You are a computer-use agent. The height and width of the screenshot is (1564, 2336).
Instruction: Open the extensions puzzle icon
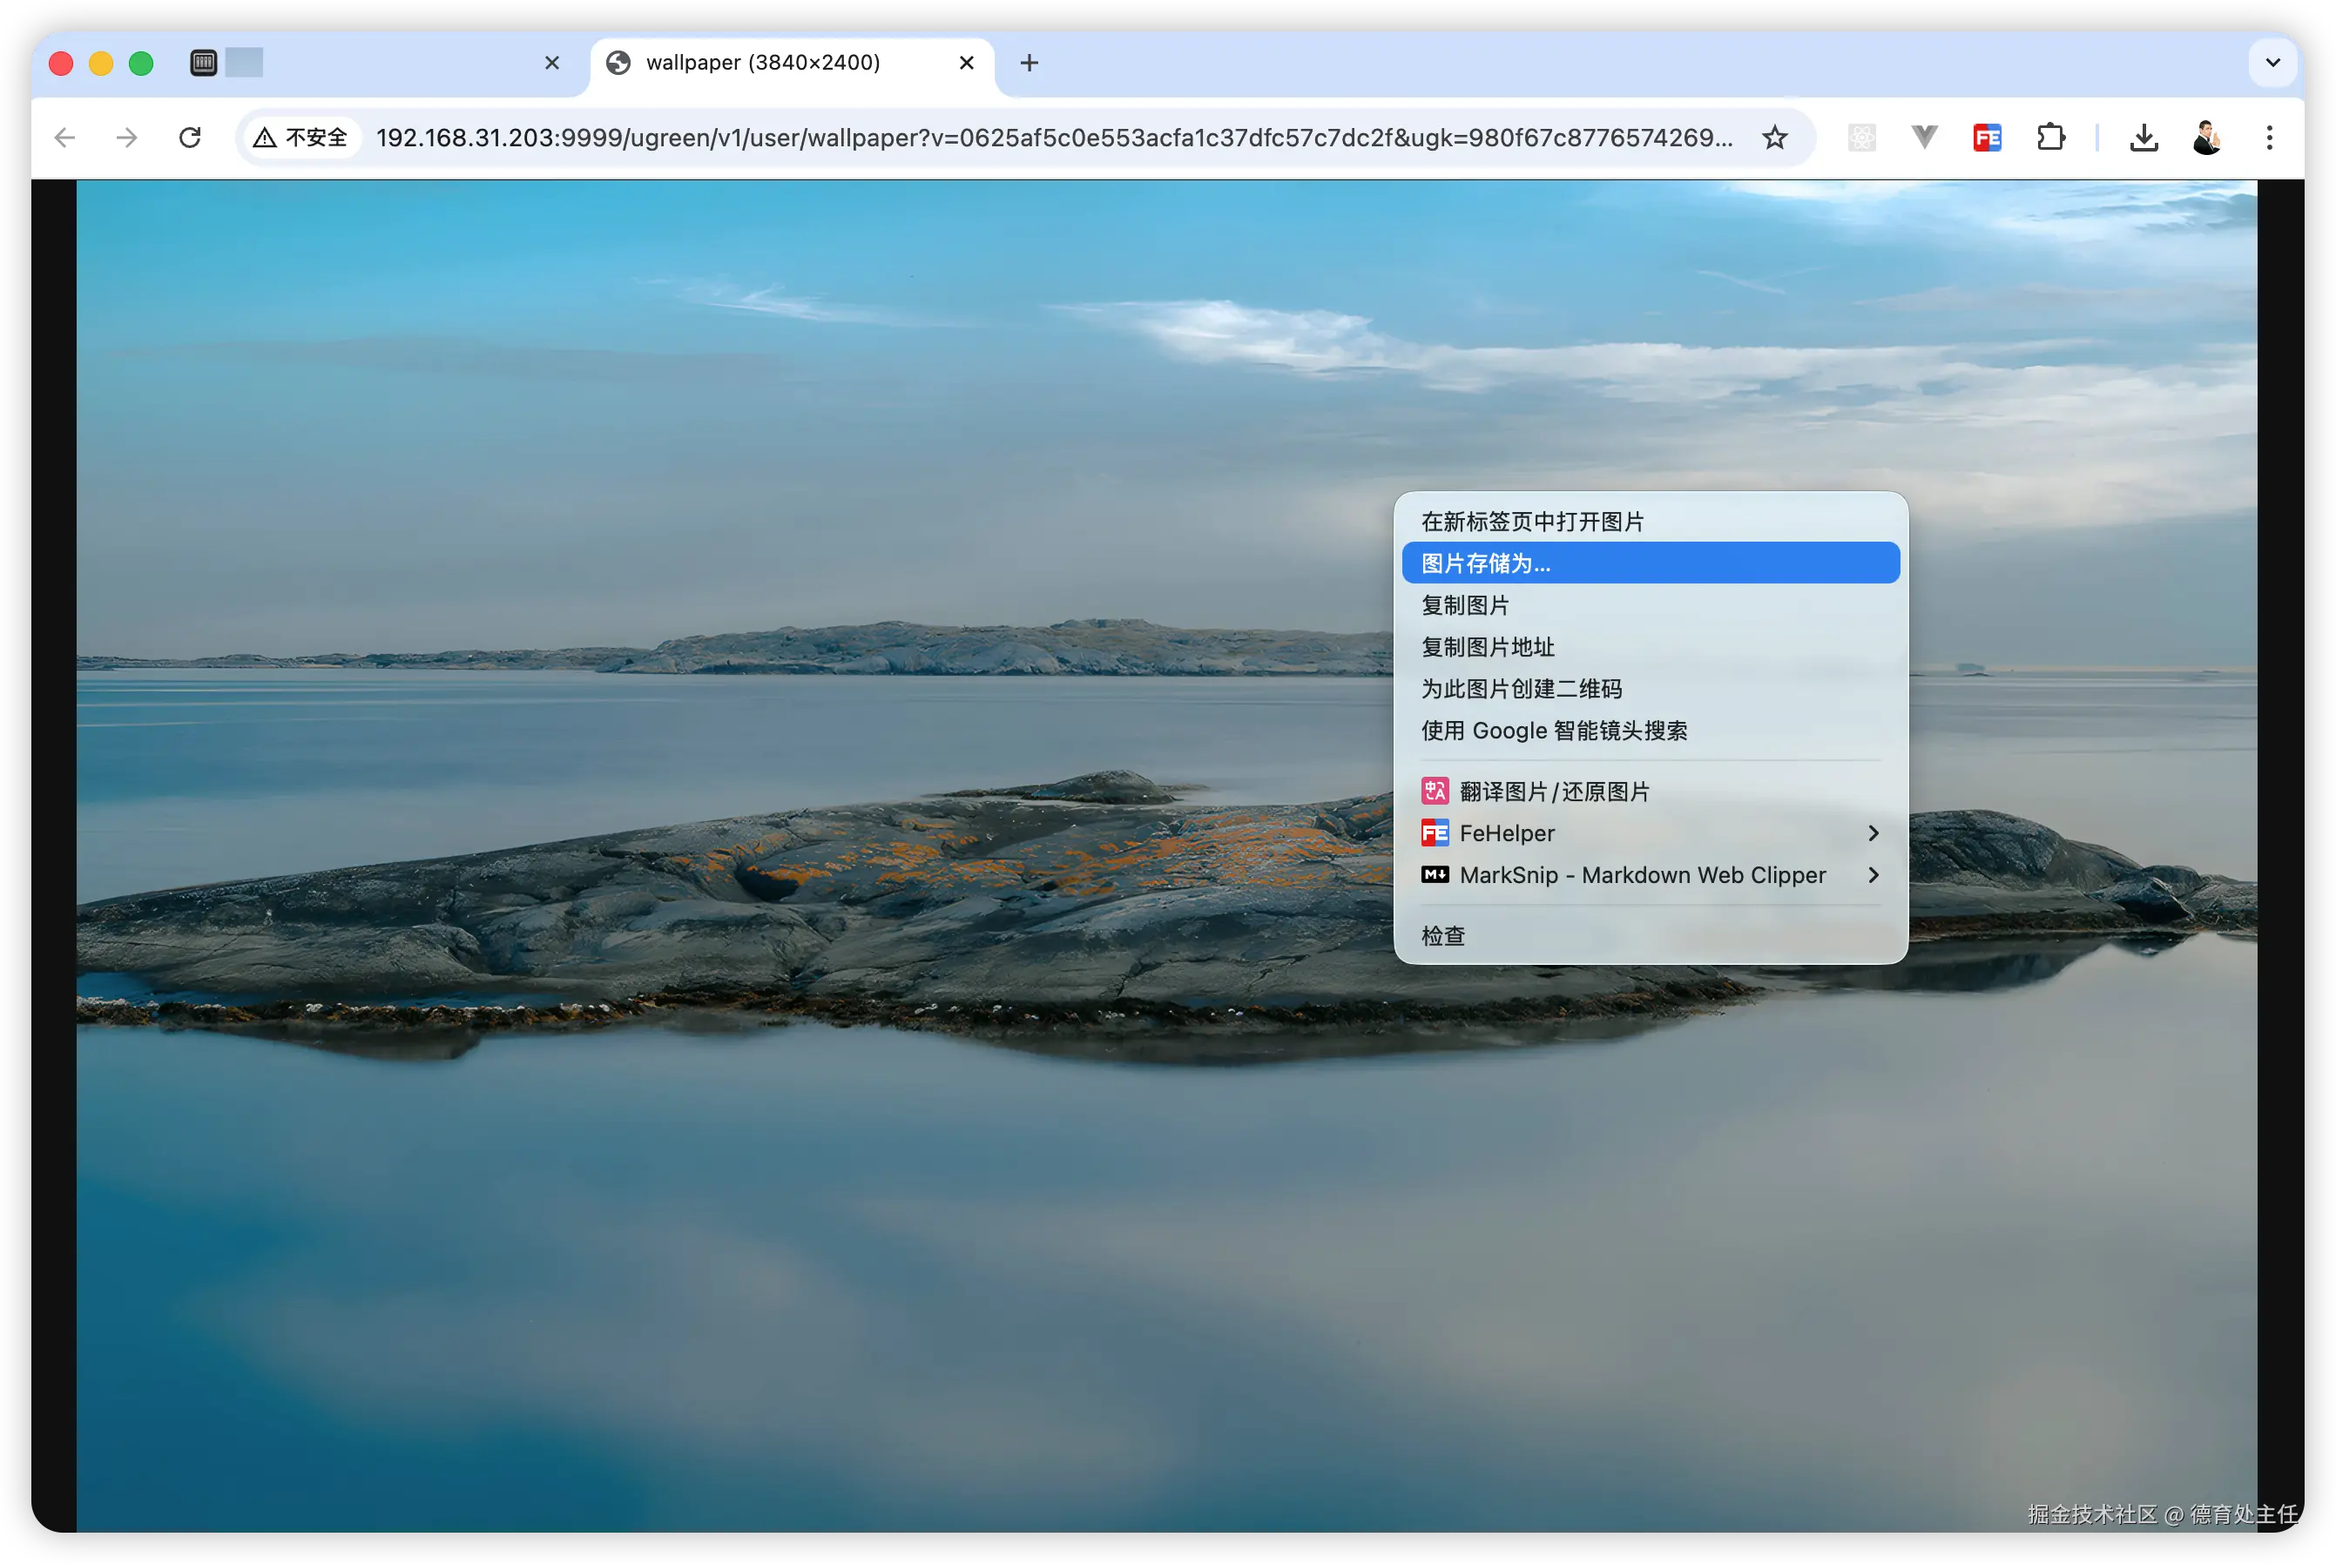(x=2049, y=138)
